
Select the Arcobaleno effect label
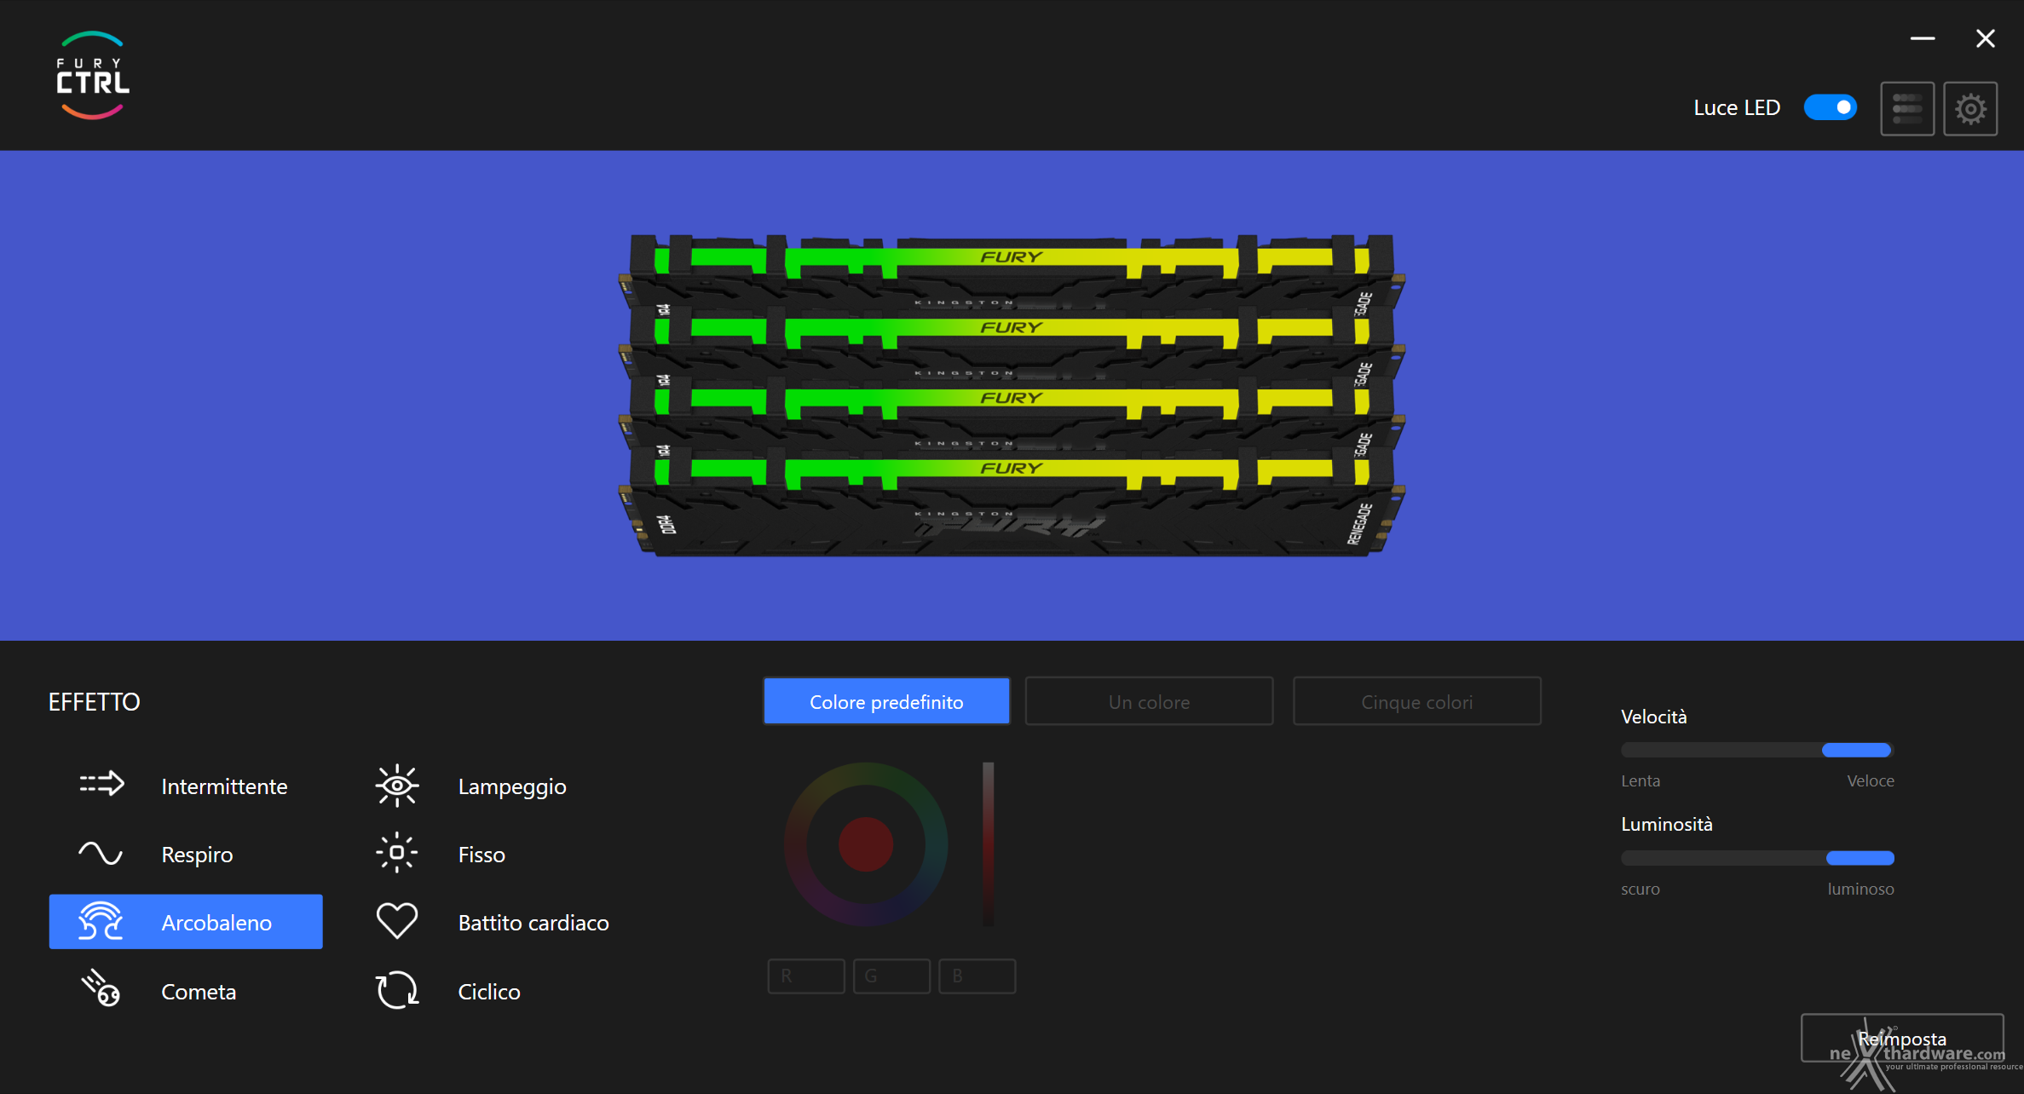(216, 922)
